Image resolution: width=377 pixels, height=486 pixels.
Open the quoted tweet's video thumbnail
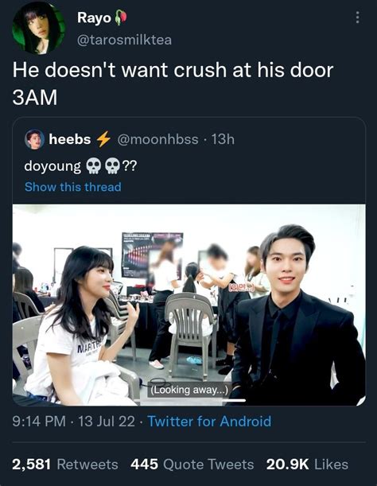click(x=188, y=305)
